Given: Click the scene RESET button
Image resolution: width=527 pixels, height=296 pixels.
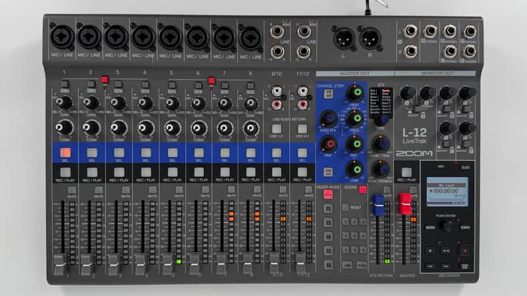Looking at the screenshot, I should pos(345,207).
